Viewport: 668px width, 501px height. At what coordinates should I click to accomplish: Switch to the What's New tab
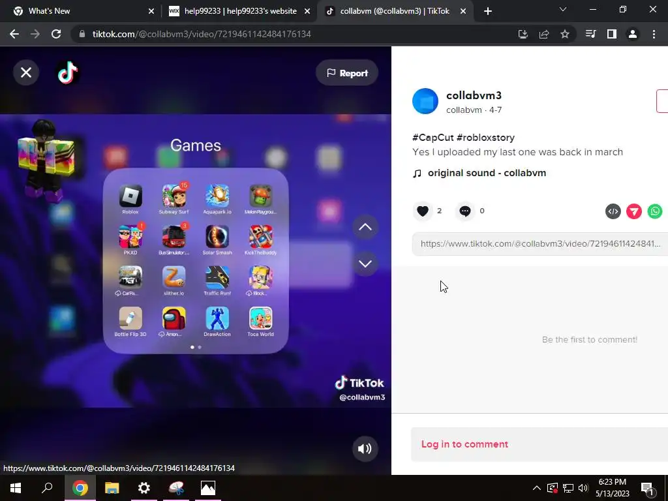click(x=81, y=11)
